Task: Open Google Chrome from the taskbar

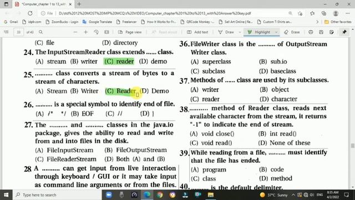Action: [160, 195]
